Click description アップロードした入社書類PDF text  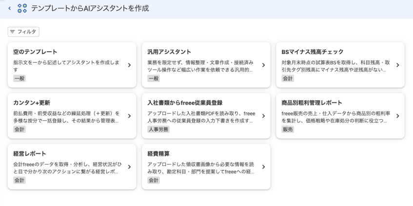(201, 117)
